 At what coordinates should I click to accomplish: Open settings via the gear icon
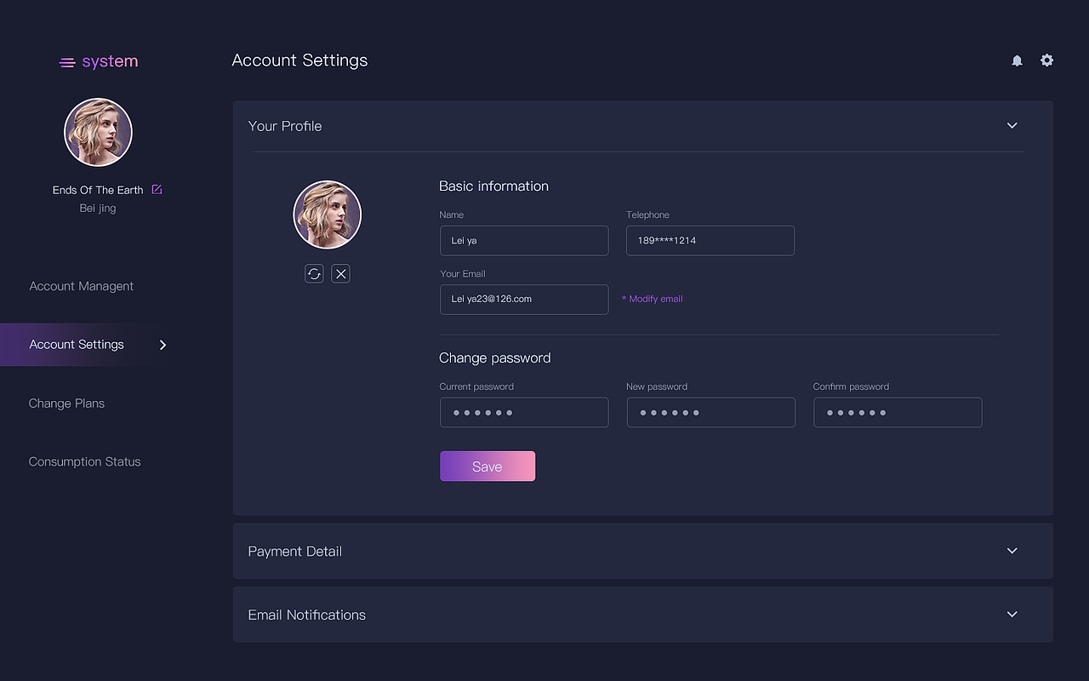click(1046, 60)
